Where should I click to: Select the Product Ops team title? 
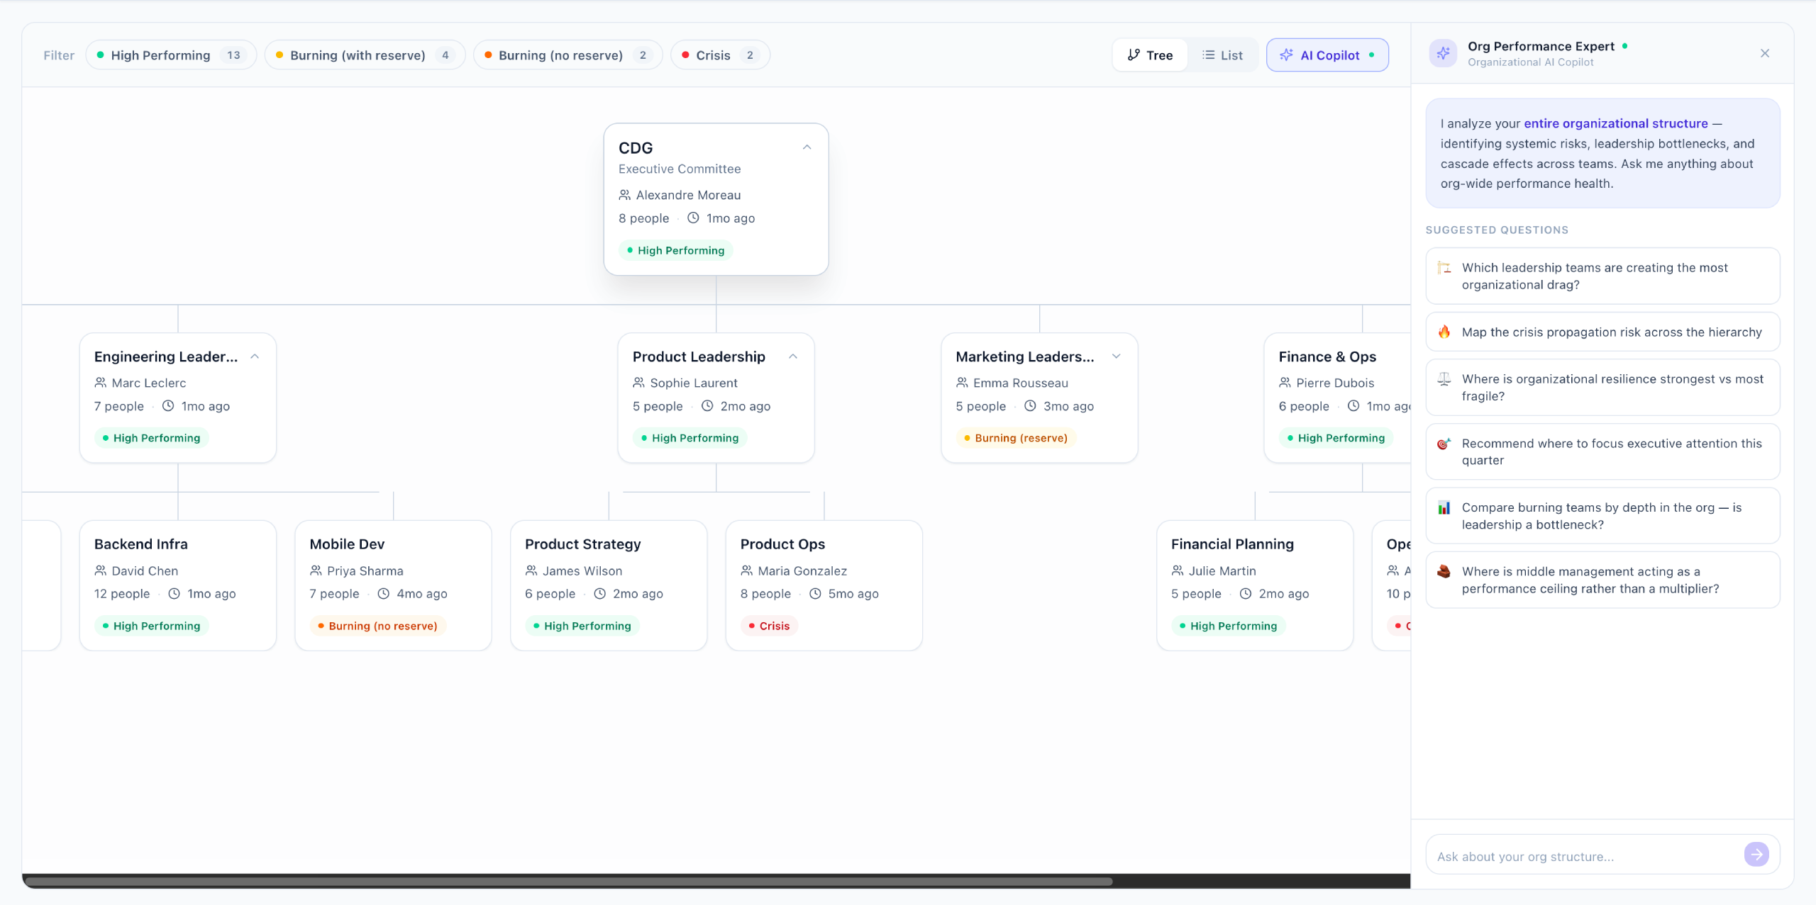782,544
